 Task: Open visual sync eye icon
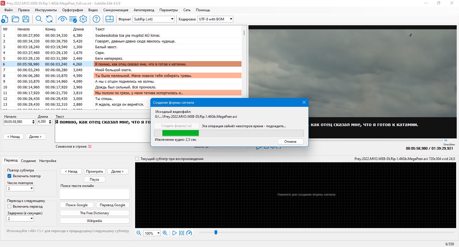pos(62,19)
